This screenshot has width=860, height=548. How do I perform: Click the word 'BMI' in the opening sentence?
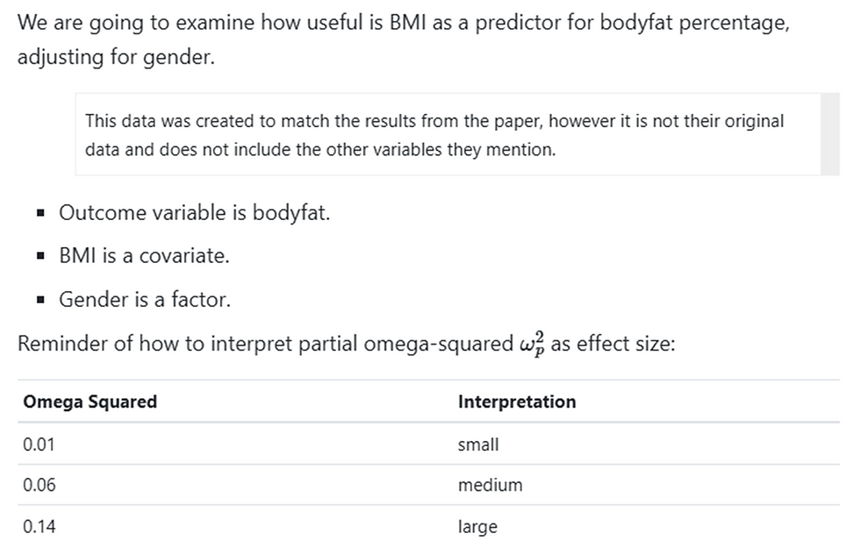(407, 23)
